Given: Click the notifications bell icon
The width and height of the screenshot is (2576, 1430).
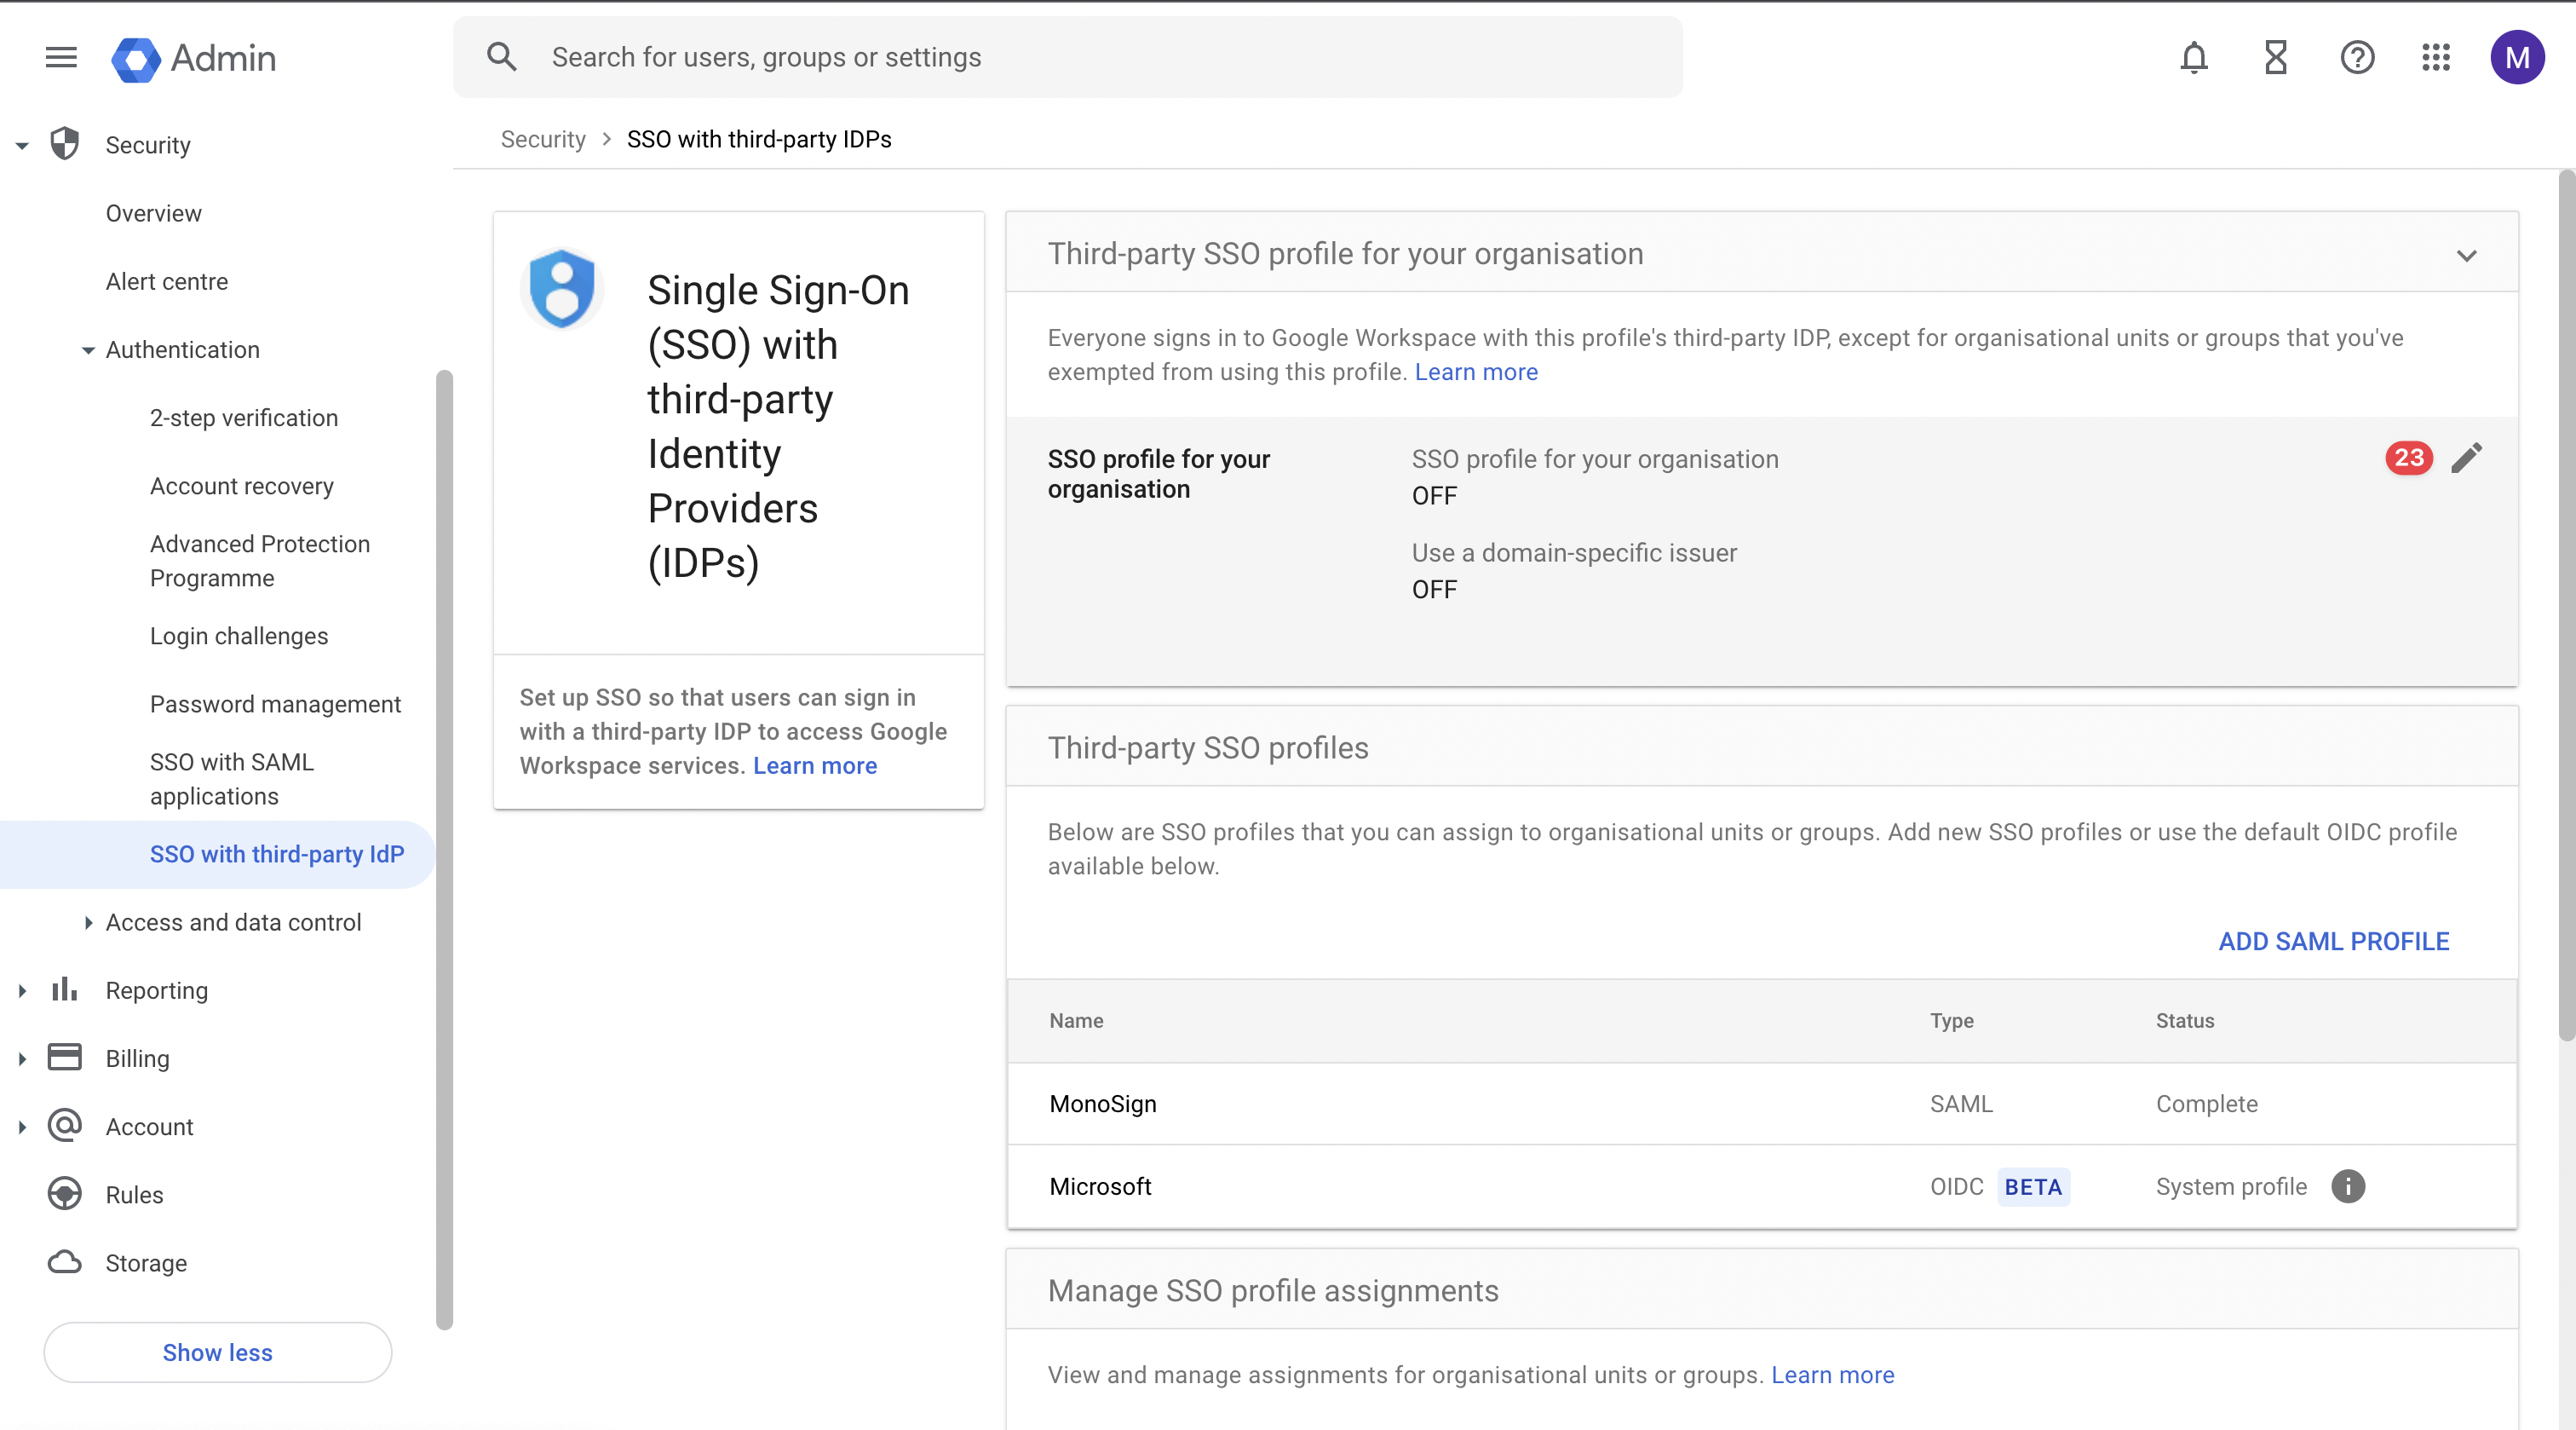Looking at the screenshot, I should [2193, 57].
